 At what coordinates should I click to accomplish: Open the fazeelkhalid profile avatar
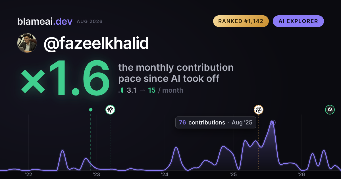(27, 43)
